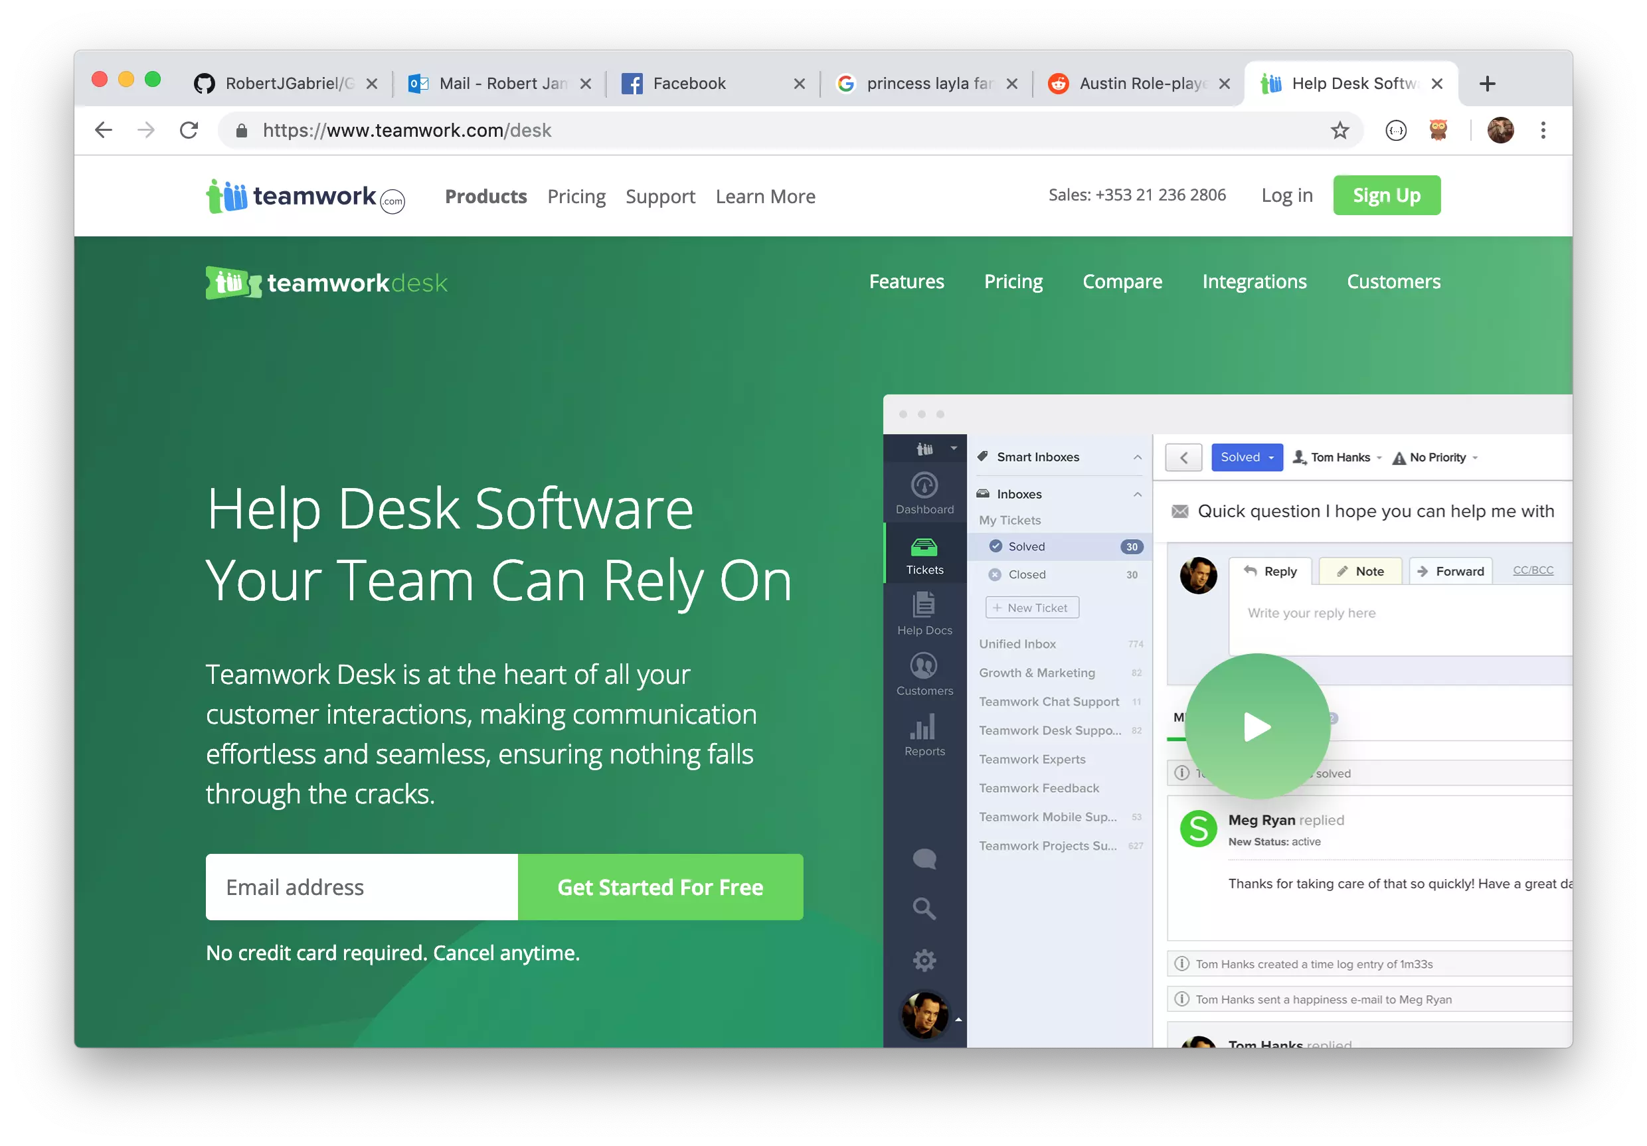The width and height of the screenshot is (1647, 1146).
Task: Click the New Ticket button
Action: point(1031,608)
